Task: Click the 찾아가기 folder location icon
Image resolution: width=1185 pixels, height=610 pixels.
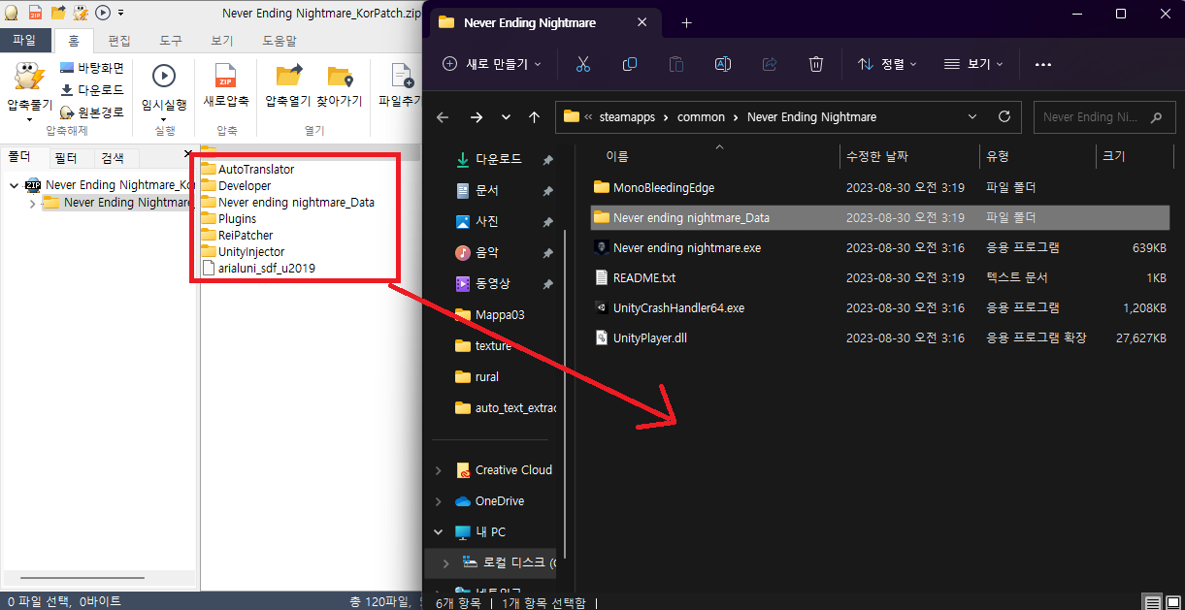Action: click(339, 76)
